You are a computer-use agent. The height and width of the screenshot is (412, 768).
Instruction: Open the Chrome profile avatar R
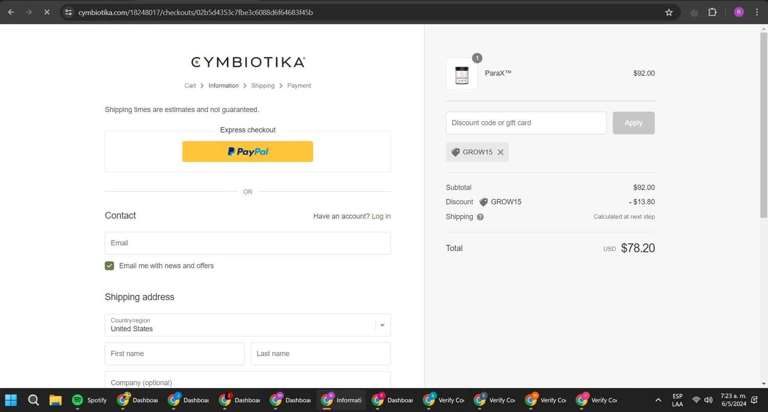coord(739,12)
